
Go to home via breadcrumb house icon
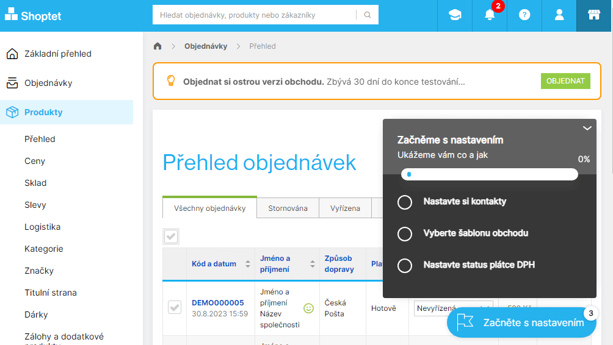click(158, 46)
